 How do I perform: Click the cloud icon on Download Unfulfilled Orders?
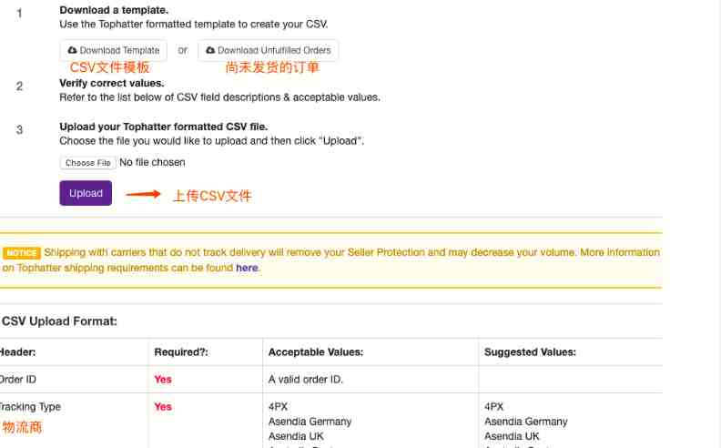[x=211, y=50]
